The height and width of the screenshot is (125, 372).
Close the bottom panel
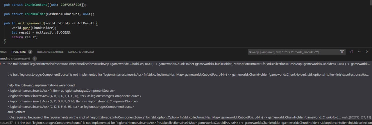click(367, 52)
